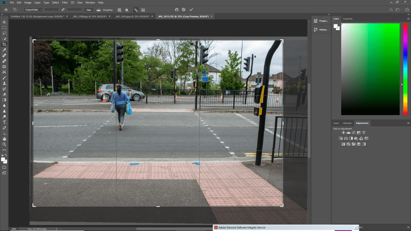411x231 pixels.
Task: Open additional crop settings gear menu
Action: [127, 10]
